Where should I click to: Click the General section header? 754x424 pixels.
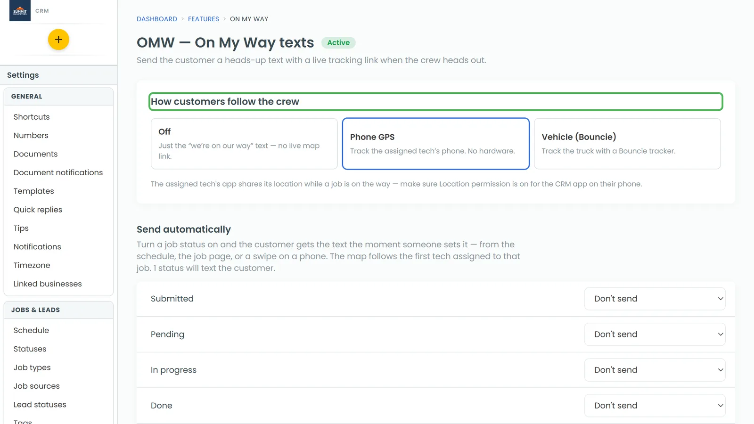point(58,97)
